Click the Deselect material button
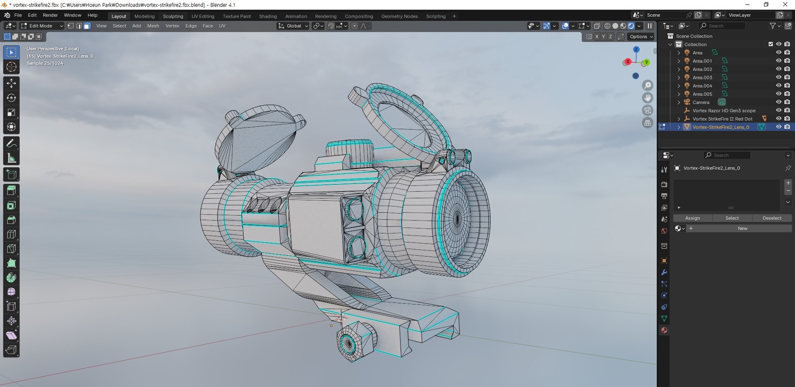 (772, 218)
